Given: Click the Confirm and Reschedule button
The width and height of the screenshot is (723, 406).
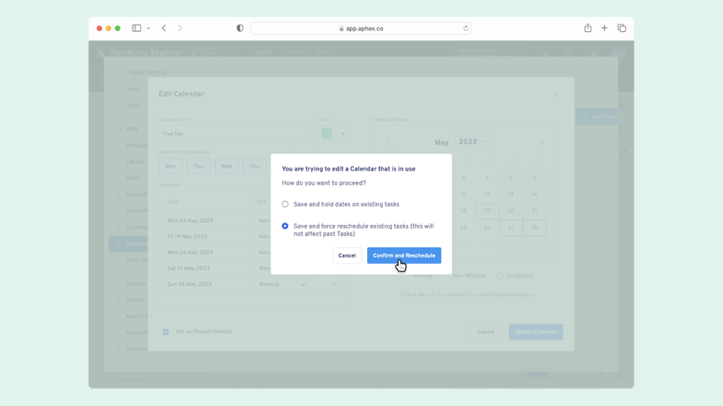Looking at the screenshot, I should (x=404, y=255).
